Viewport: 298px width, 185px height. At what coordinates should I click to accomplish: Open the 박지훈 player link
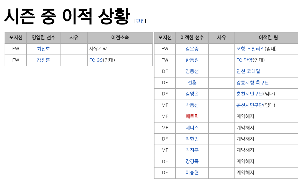click(192, 150)
